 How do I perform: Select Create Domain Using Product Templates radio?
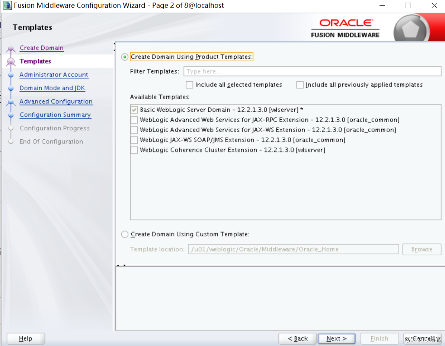(x=125, y=57)
